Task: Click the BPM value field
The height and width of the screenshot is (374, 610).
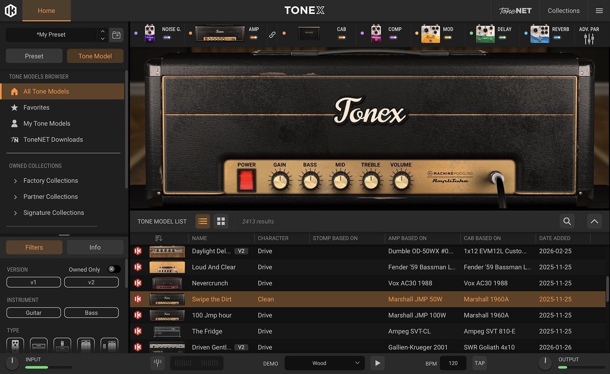Action: click(x=453, y=363)
